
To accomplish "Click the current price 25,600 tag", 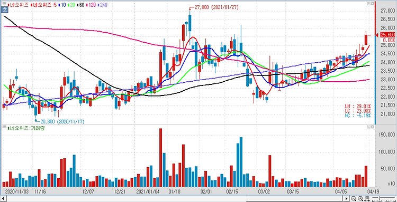I will point(387,35).
